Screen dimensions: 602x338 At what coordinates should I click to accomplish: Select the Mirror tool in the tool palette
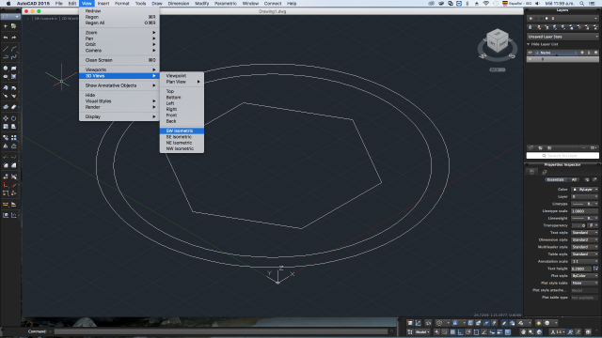tap(6, 146)
